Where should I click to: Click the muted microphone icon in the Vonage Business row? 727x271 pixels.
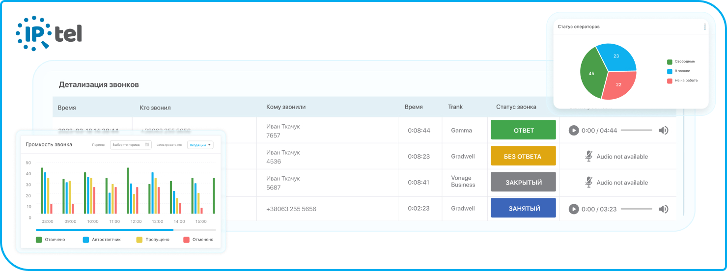click(588, 183)
